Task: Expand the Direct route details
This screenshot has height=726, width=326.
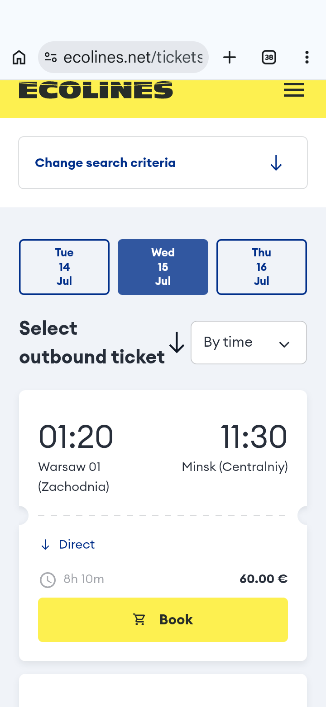Action: 68,544
